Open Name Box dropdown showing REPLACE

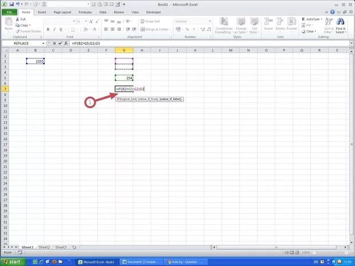(x=43, y=43)
